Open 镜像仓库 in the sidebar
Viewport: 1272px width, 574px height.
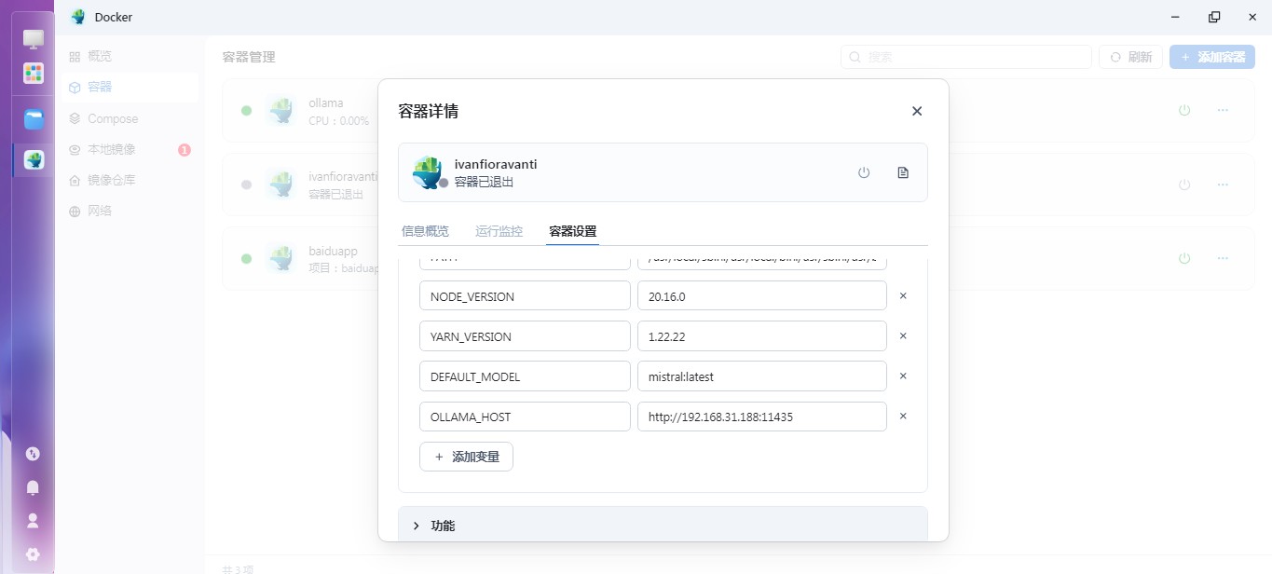tap(130, 180)
